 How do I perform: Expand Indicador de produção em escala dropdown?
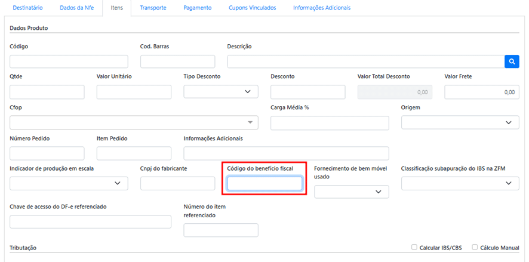pos(69,183)
